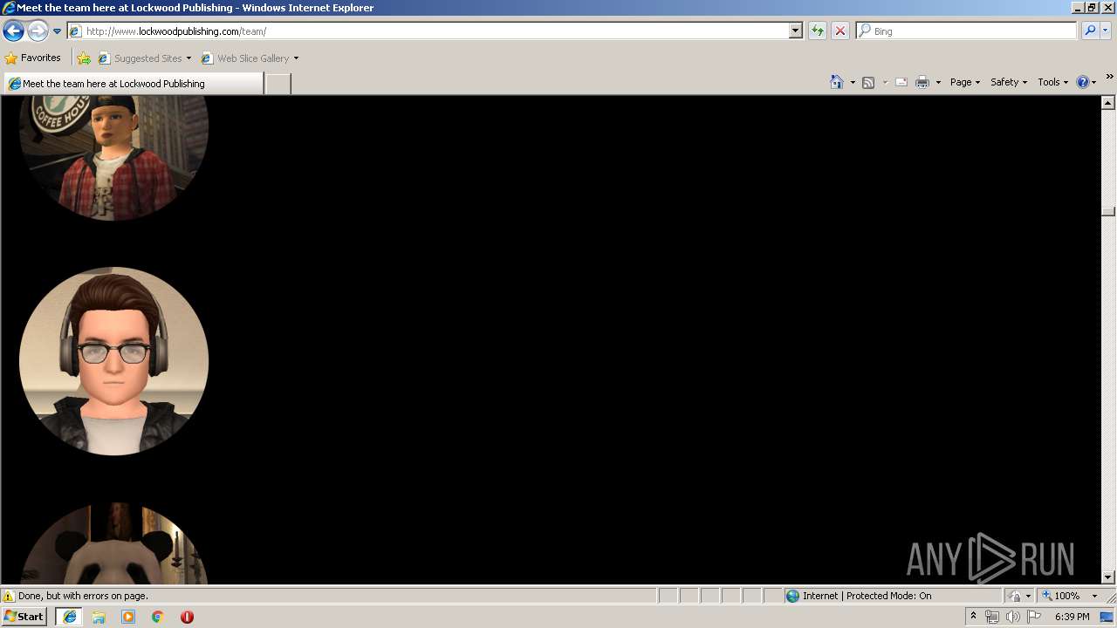Click the Internet Explorer taskbar icon

(x=69, y=617)
